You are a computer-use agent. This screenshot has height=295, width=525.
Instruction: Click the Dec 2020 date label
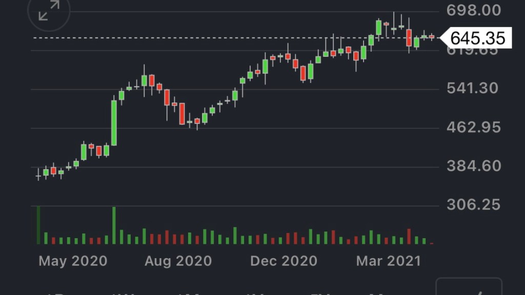click(x=284, y=261)
